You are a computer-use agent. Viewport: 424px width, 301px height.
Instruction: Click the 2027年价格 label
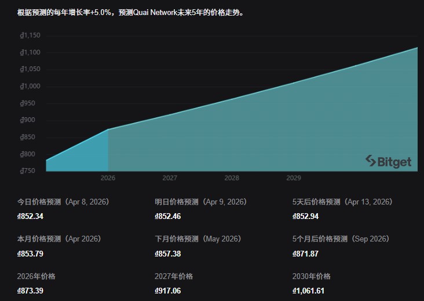[x=174, y=277]
